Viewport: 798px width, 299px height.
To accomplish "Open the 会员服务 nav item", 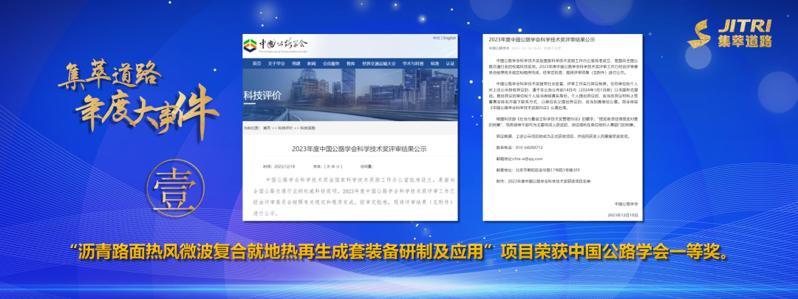I will [331, 63].
